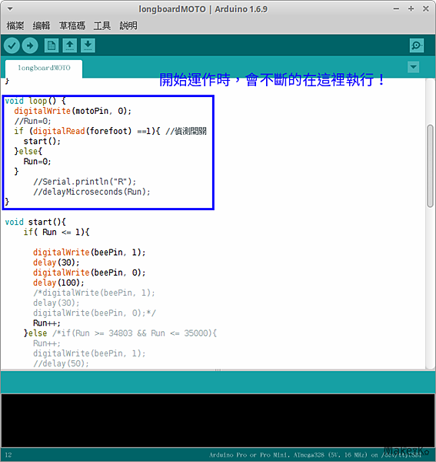
Task: Click the black console output area
Action: click(218, 420)
